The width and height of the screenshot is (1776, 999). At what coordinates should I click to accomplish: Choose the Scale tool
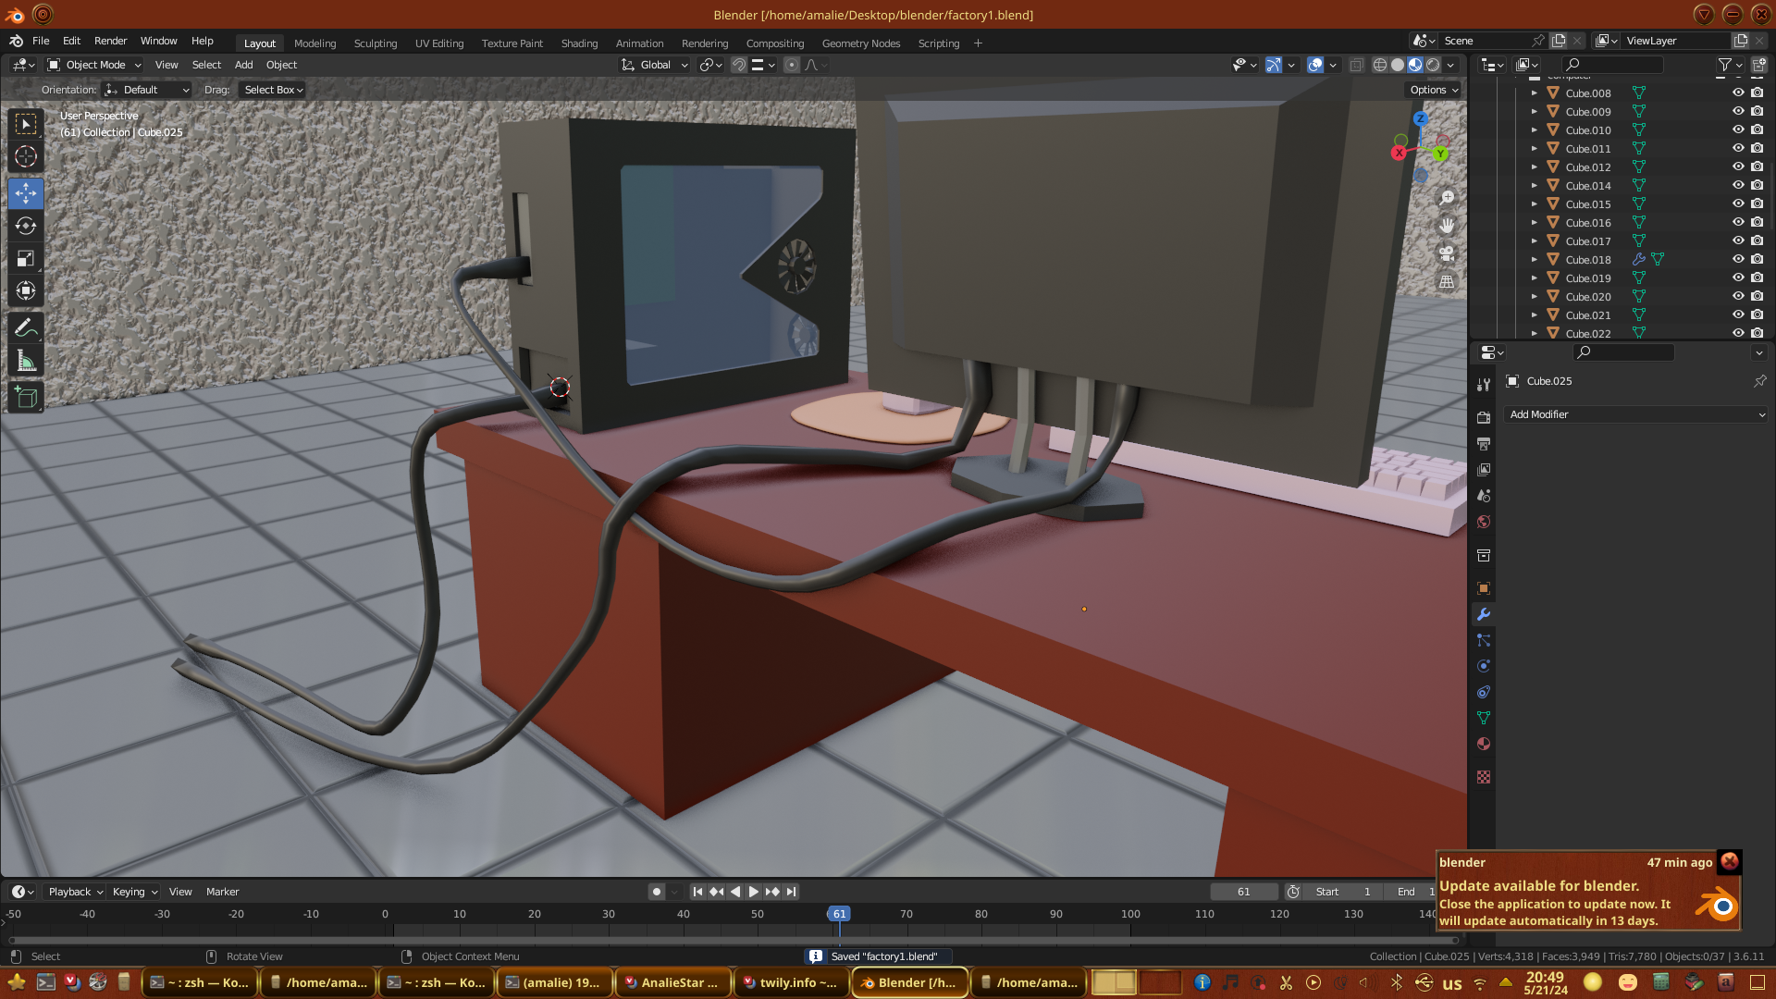pos(26,259)
